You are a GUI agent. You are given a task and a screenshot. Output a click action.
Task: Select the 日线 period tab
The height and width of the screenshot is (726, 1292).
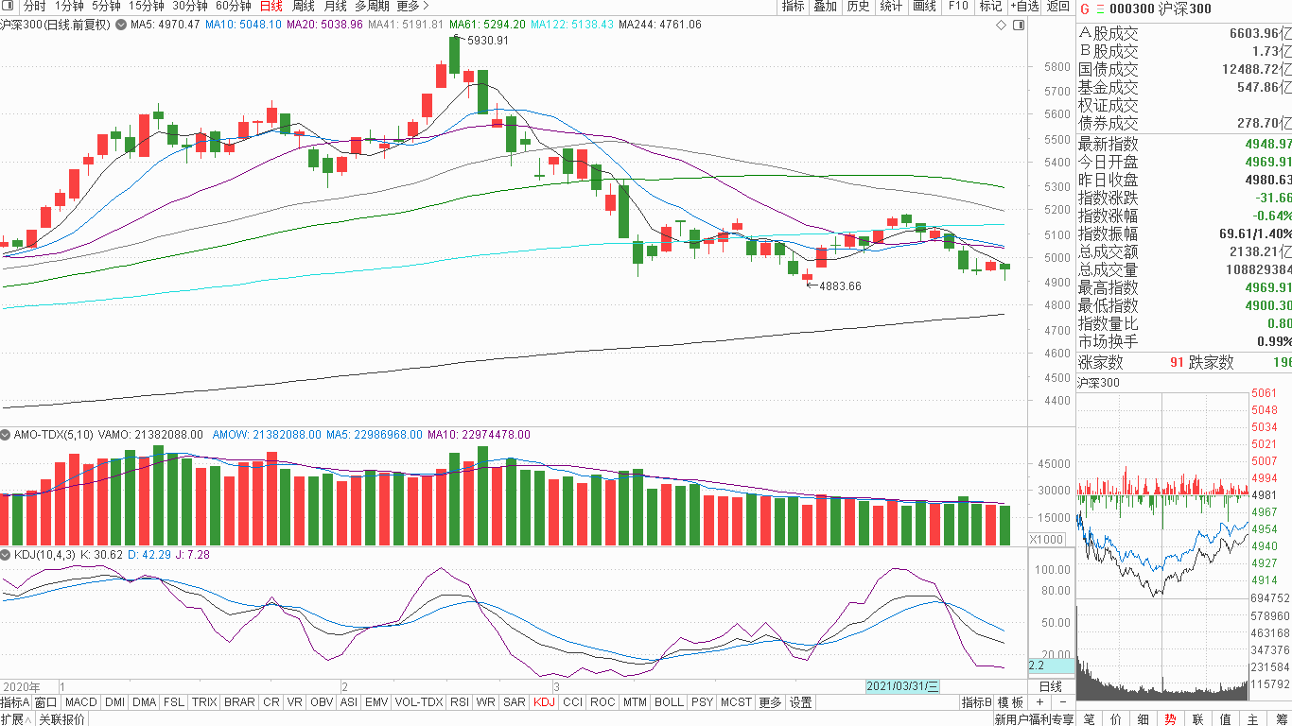pos(271,7)
